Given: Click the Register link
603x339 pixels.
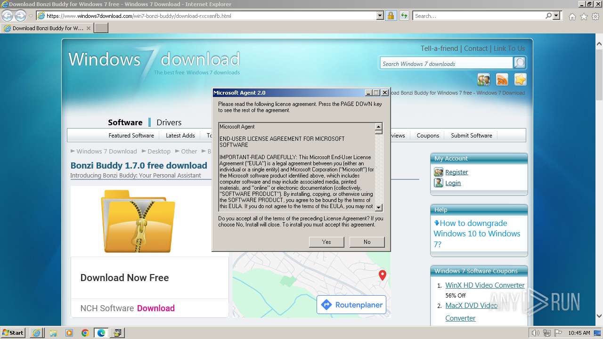Looking at the screenshot, I should 456,172.
